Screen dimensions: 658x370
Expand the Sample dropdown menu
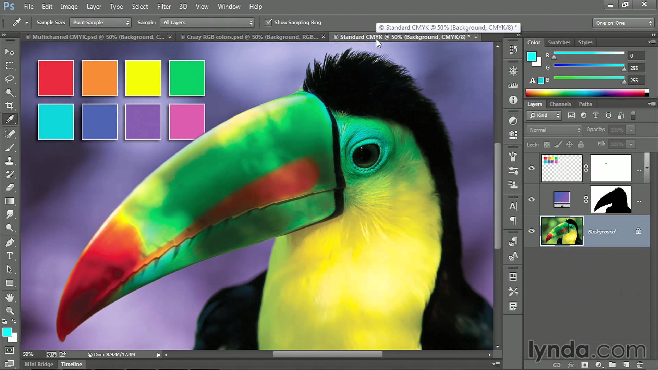point(207,22)
